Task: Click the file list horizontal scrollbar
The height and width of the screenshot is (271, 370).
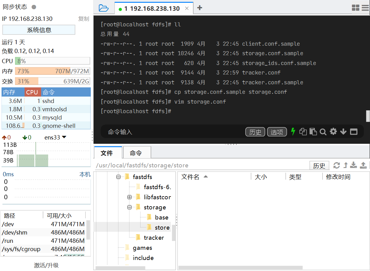Action: pos(241,268)
